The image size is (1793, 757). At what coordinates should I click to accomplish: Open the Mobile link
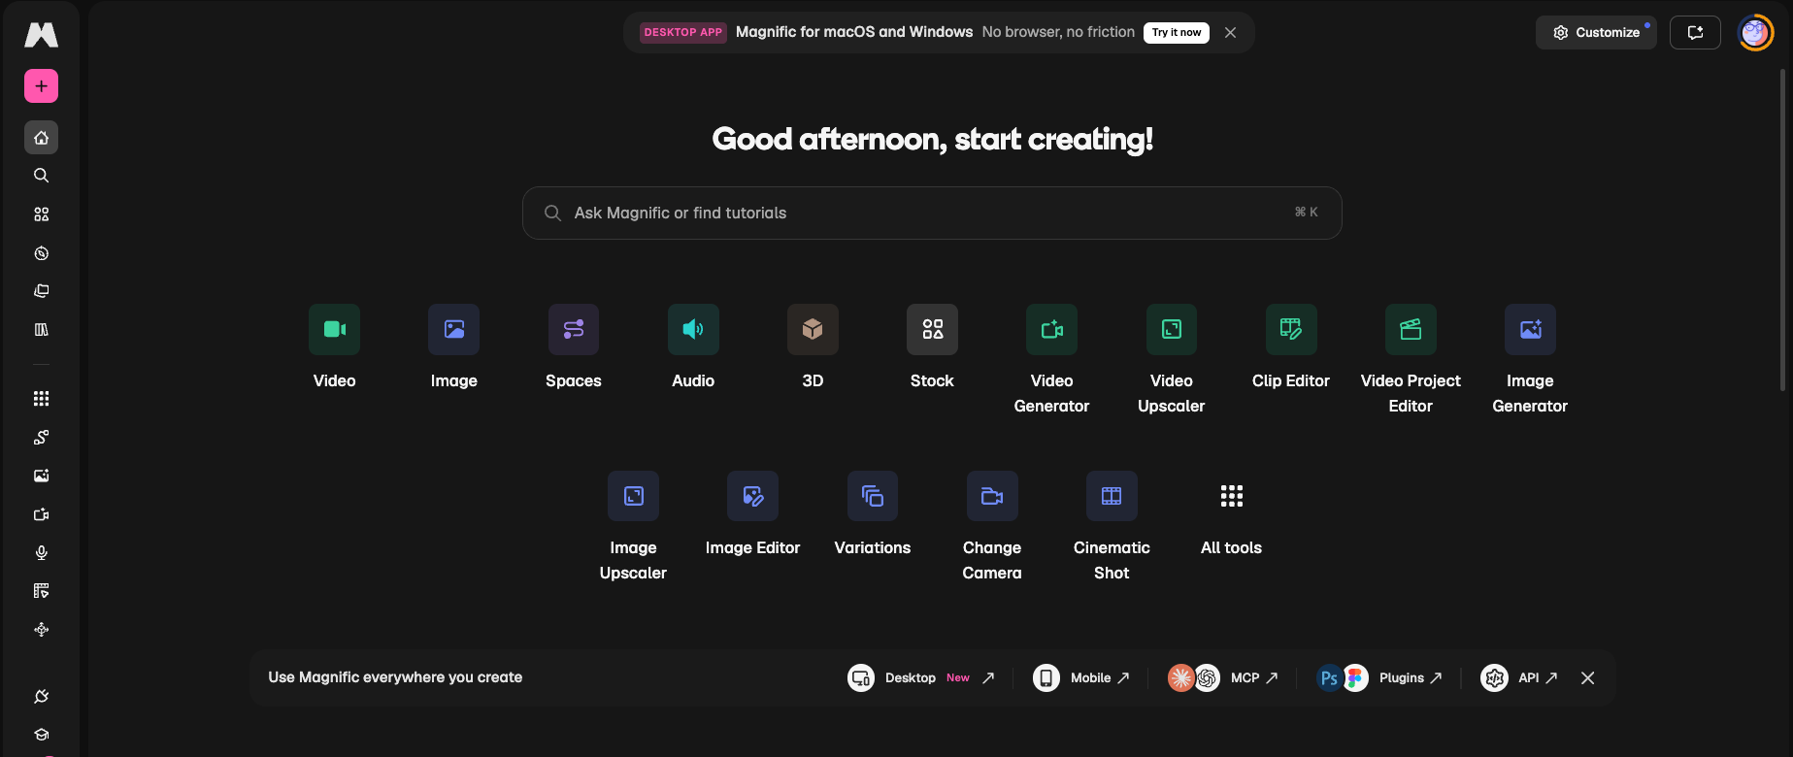[1080, 678]
